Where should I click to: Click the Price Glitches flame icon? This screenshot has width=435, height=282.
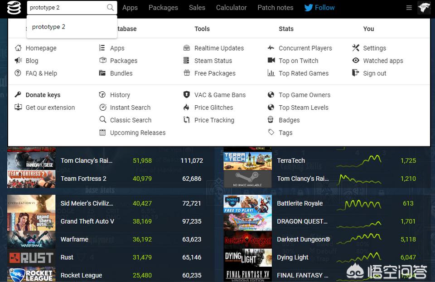tap(186, 107)
